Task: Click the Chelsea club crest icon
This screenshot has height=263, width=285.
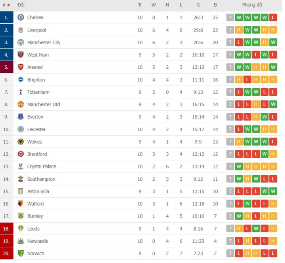Action: click(21, 17)
